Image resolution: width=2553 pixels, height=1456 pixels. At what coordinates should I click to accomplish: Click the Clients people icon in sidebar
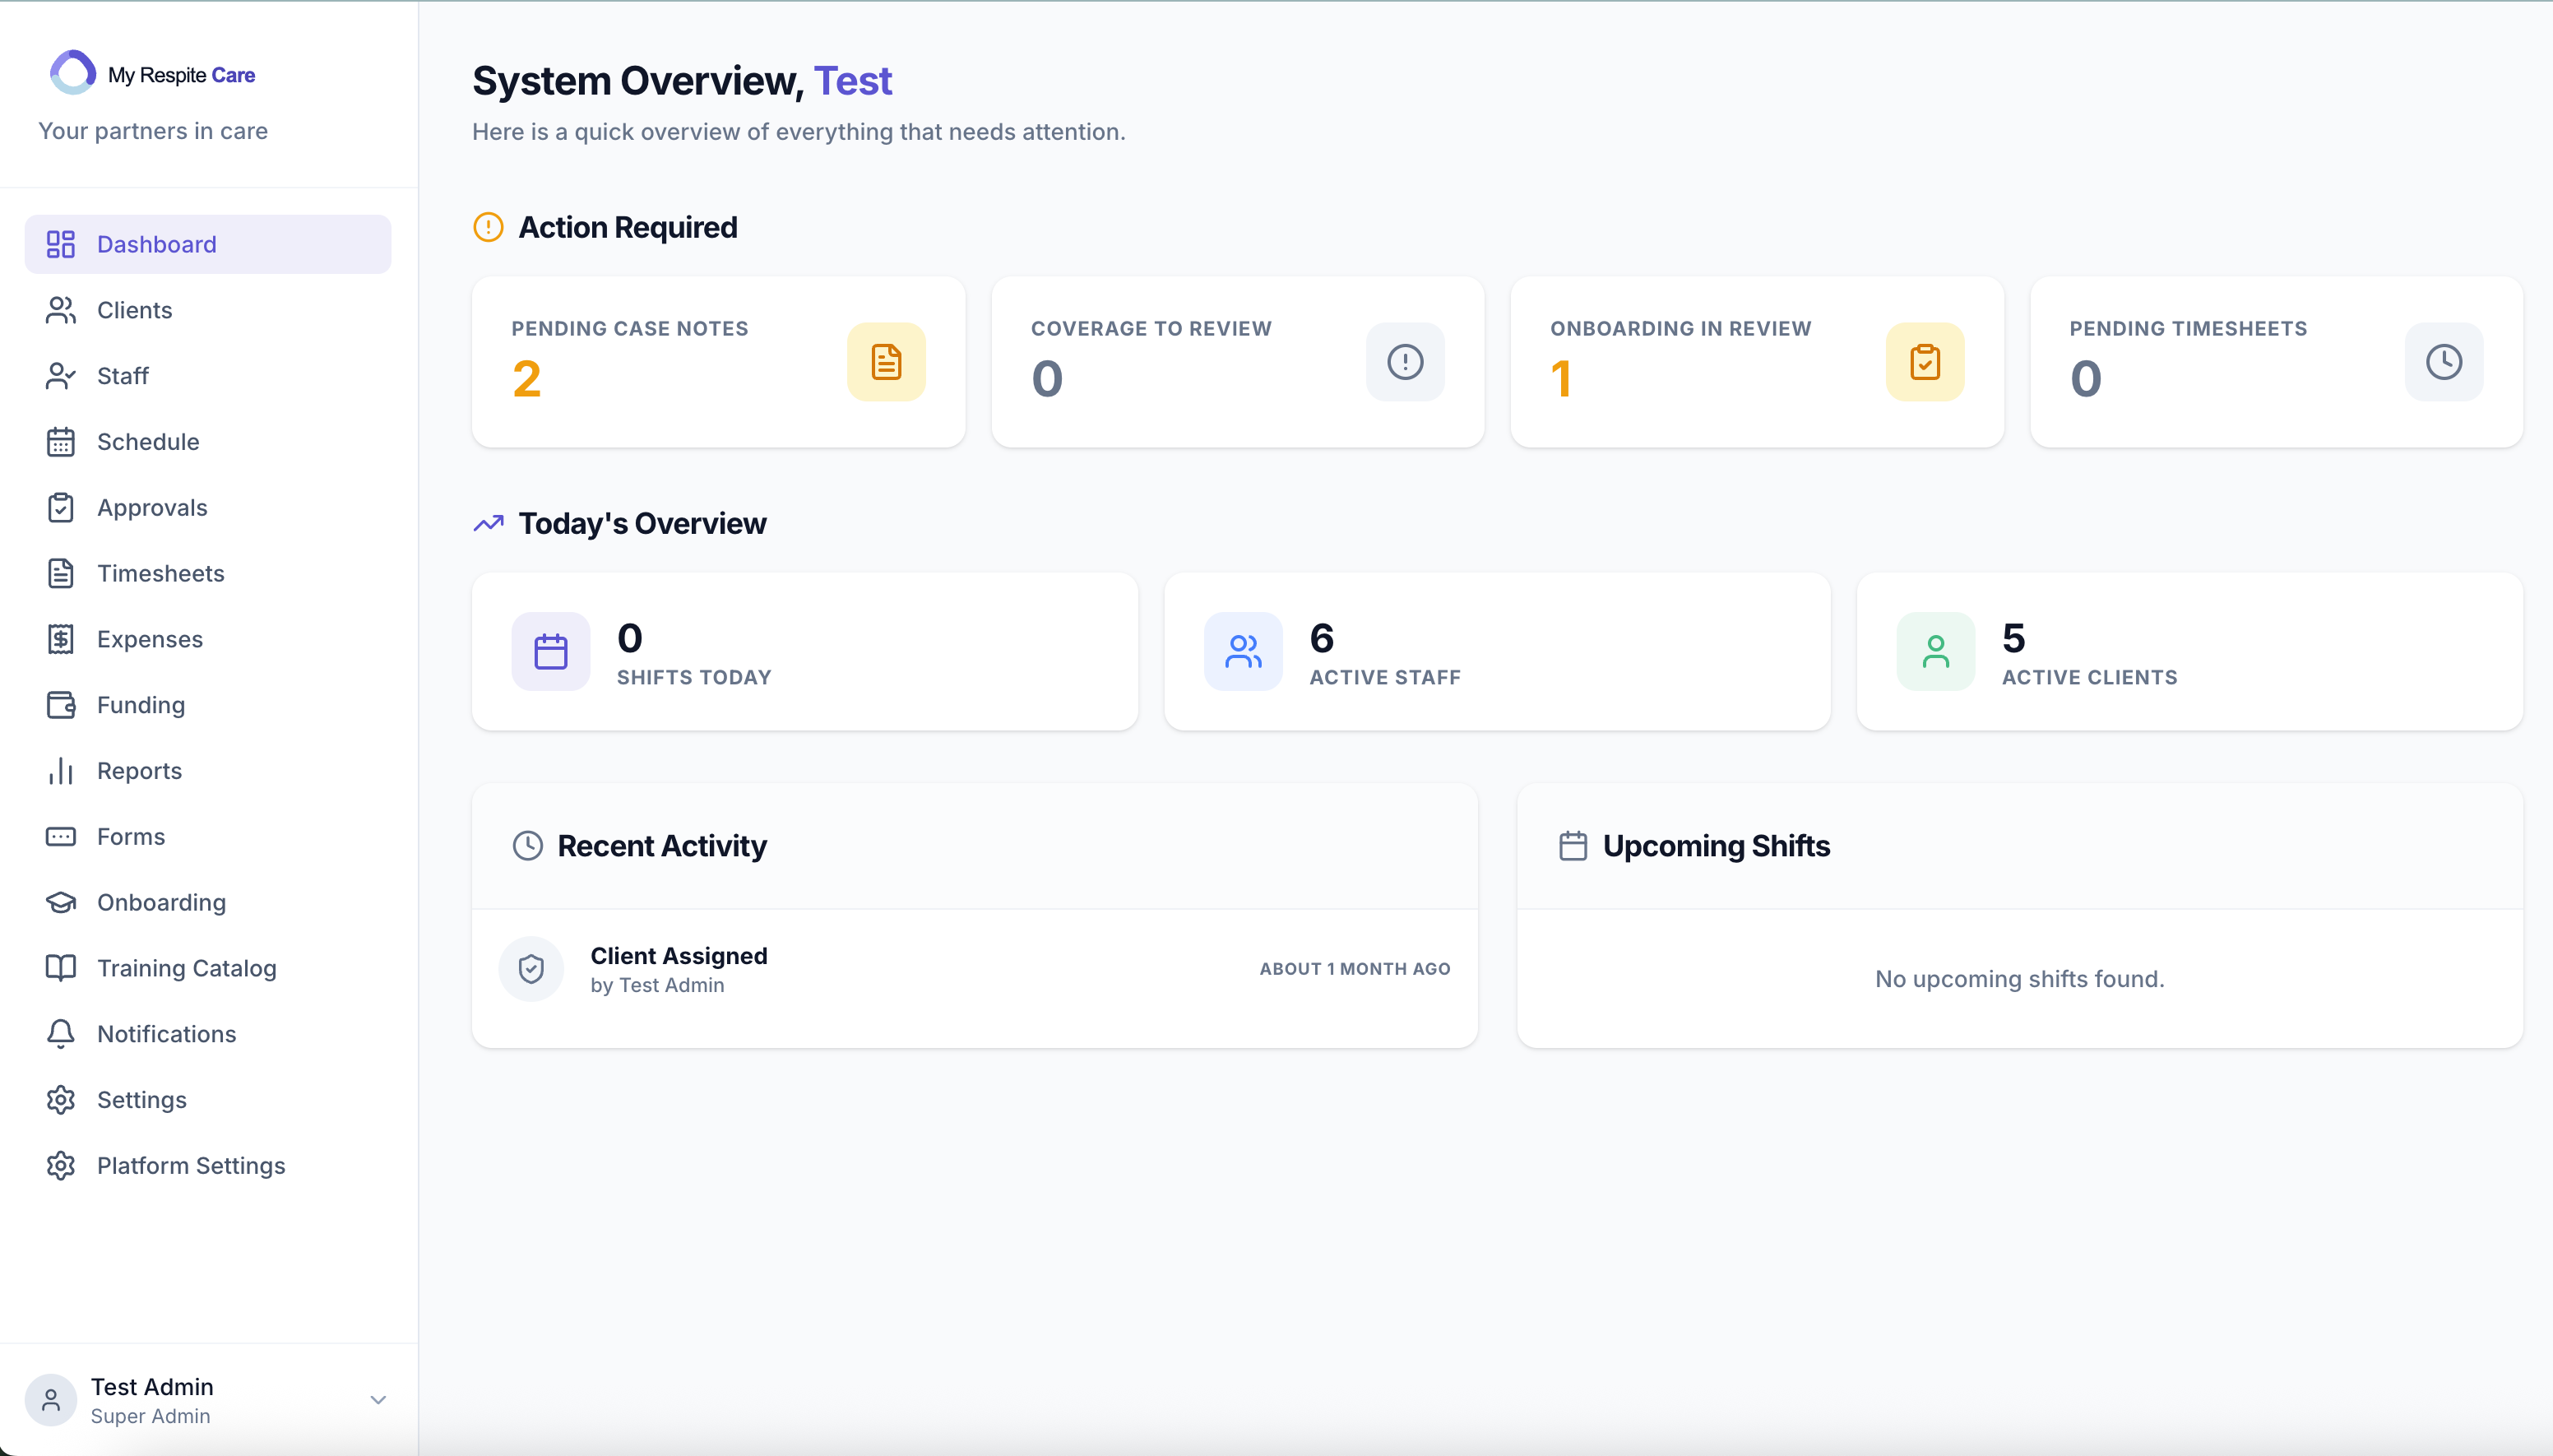(61, 310)
